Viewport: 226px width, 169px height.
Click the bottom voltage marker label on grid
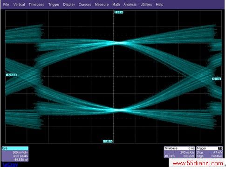click(108, 141)
